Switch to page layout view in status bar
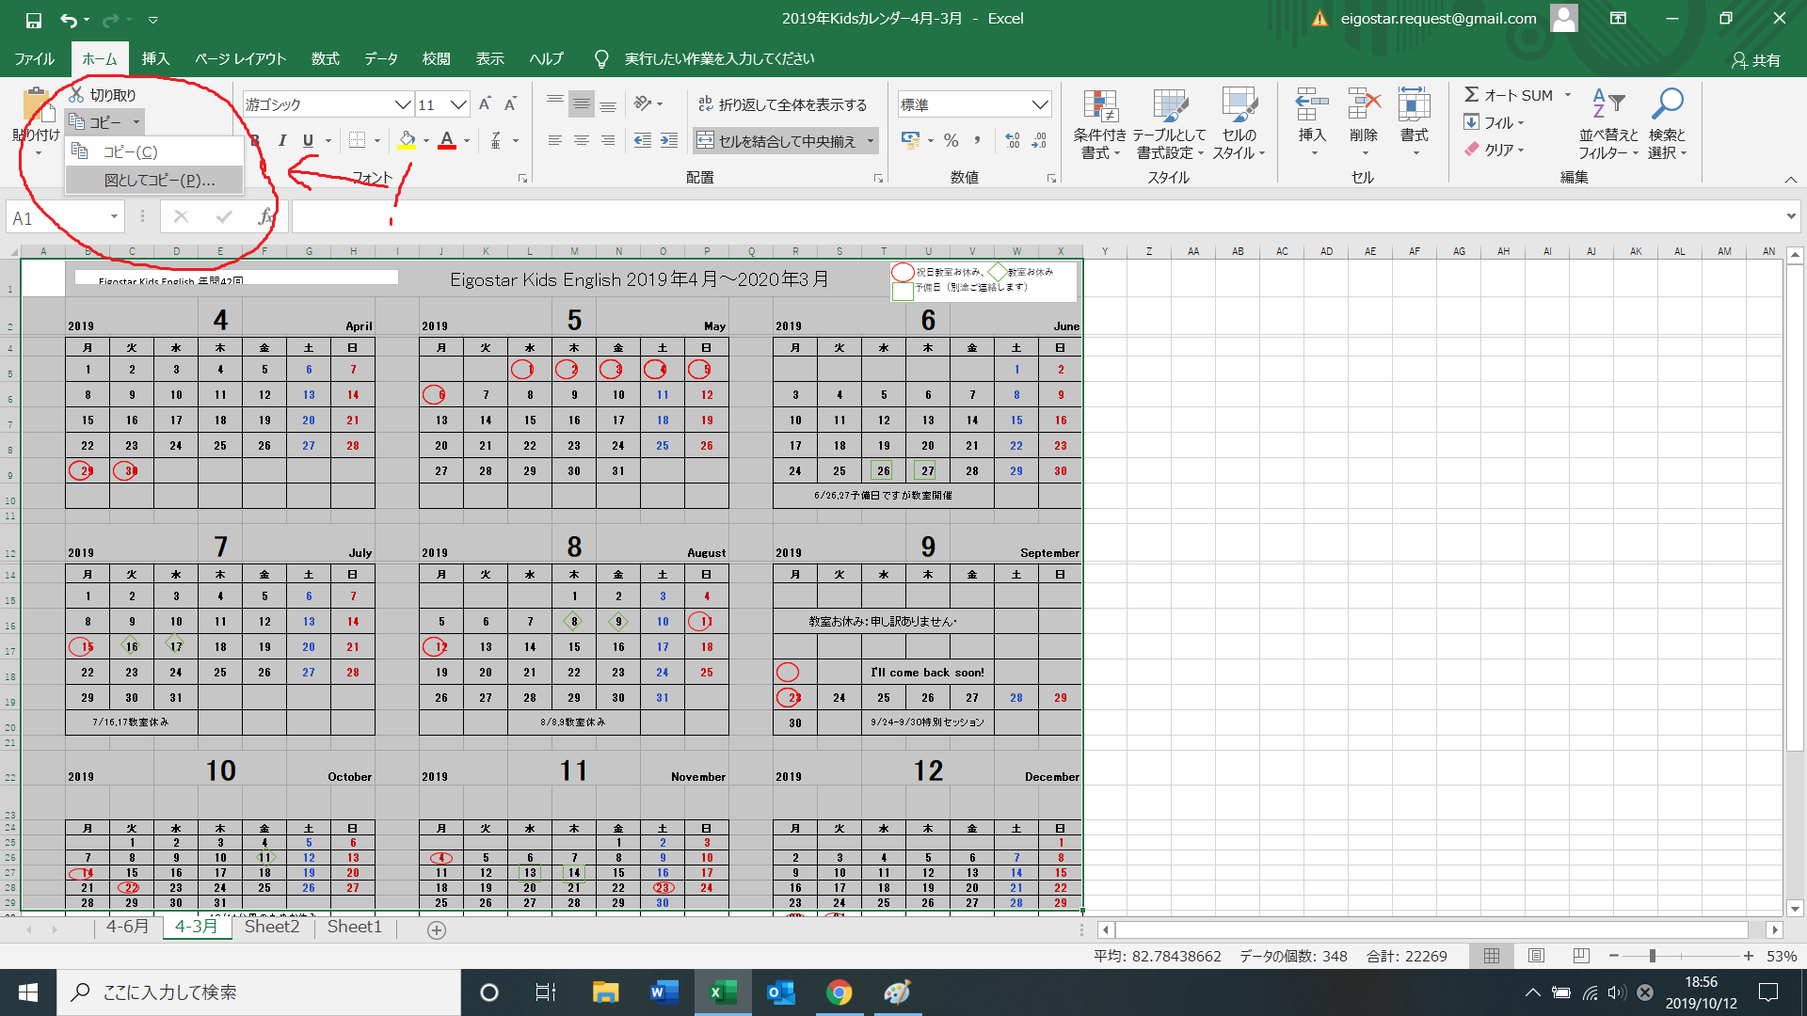 [x=1537, y=956]
